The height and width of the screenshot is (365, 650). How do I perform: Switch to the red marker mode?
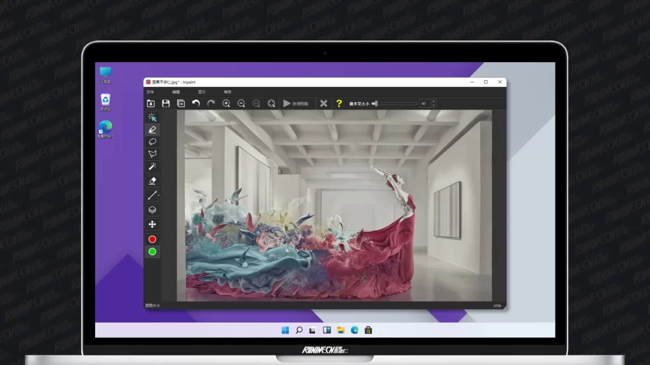[x=152, y=240]
